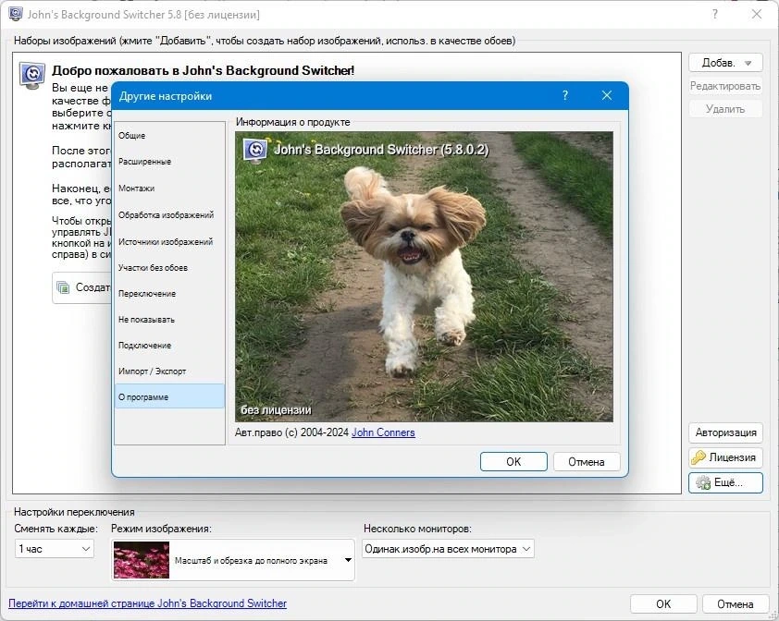Open the image mode dropdown "Масштаб и обрезка"

233,560
